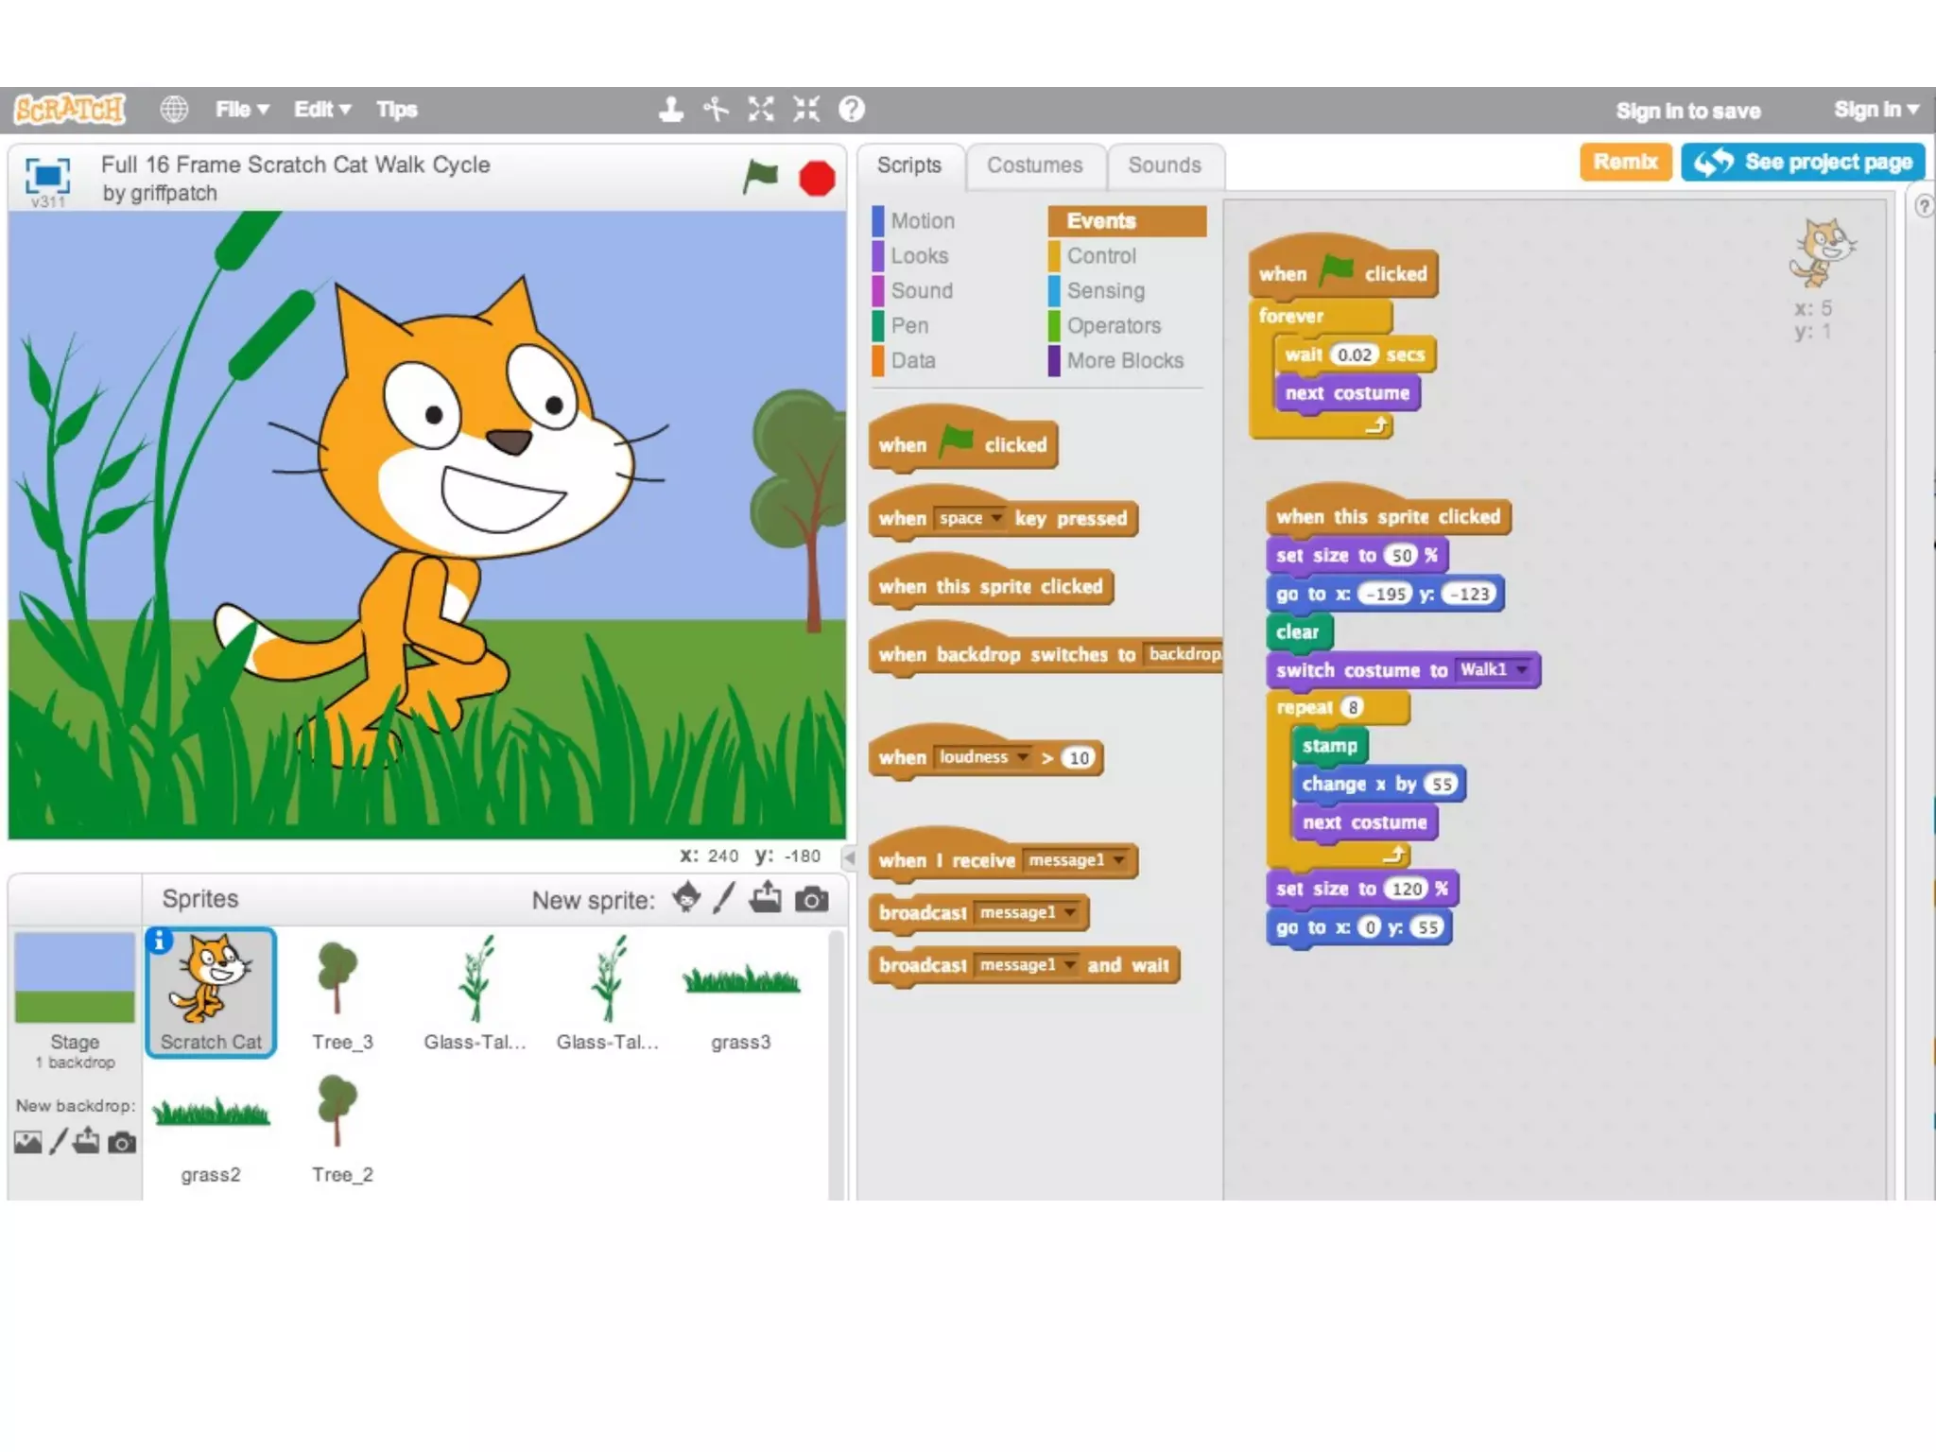Image resolution: width=1936 pixels, height=1452 pixels.
Task: Select the Looks block category swatch
Action: (878, 256)
